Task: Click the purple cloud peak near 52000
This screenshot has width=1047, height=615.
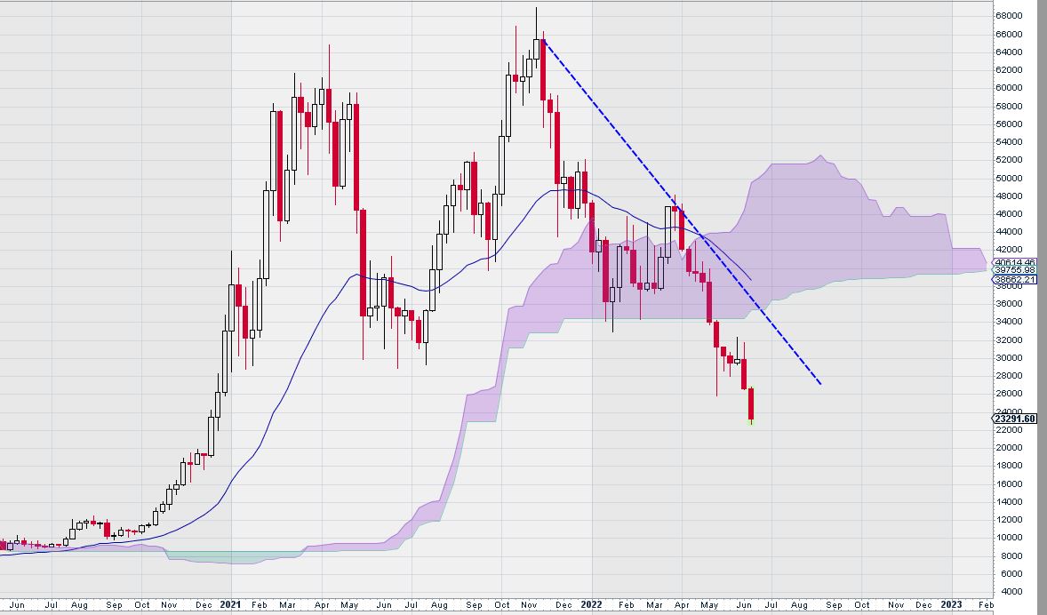Action: tap(820, 157)
